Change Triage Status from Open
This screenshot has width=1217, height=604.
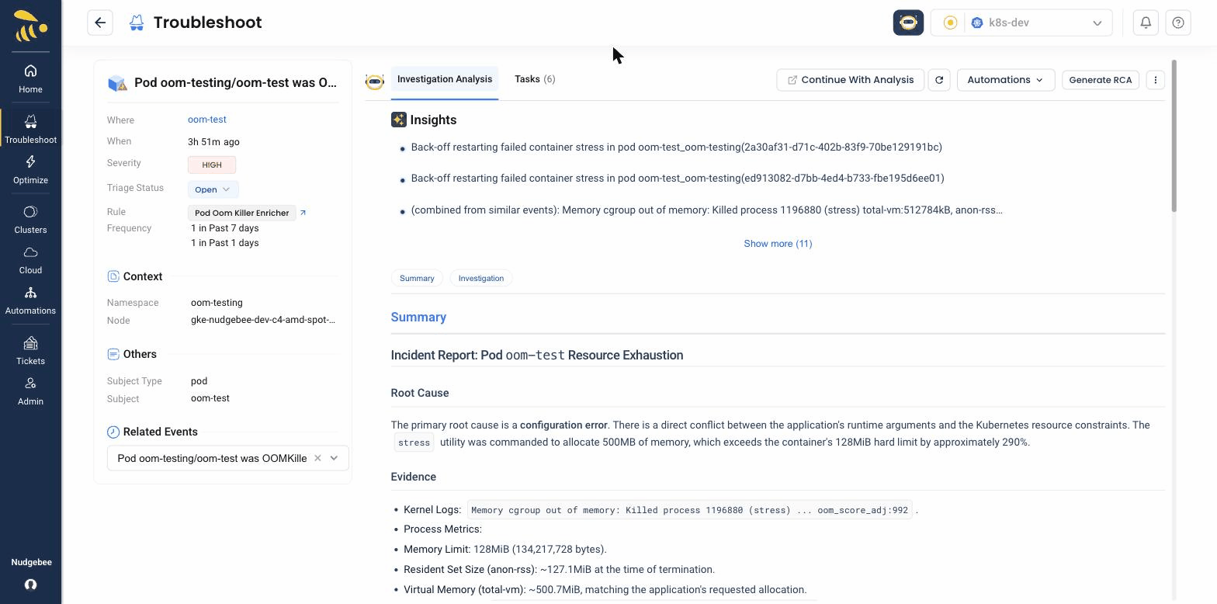click(x=213, y=189)
